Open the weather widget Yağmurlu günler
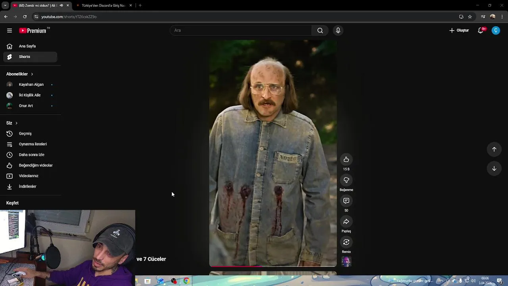Screen dimensions: 508x286 (411, 281)
